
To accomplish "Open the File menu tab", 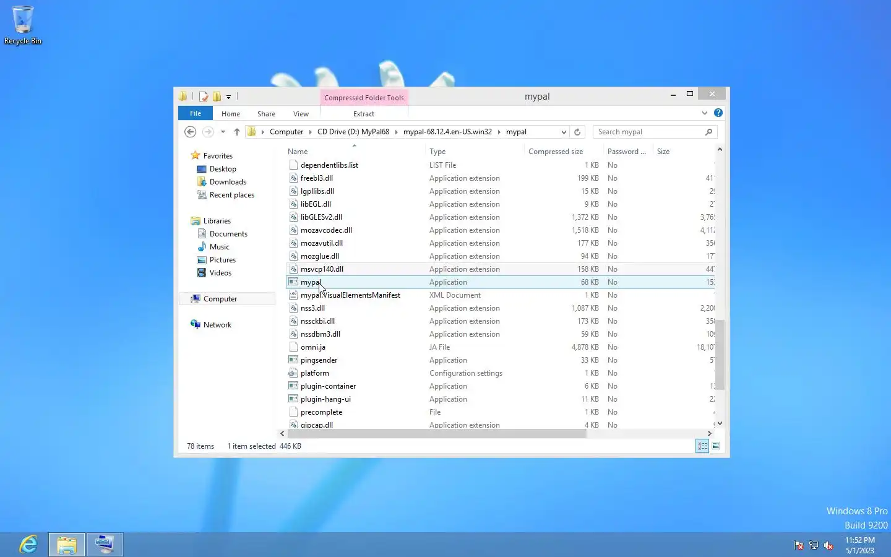I will [x=196, y=113].
